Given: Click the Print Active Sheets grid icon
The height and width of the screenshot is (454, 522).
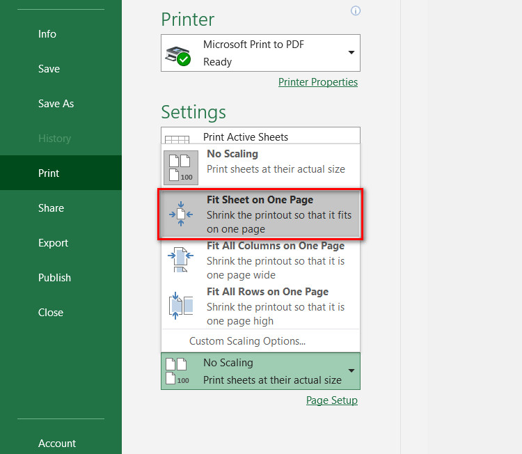Looking at the screenshot, I should pos(177,139).
